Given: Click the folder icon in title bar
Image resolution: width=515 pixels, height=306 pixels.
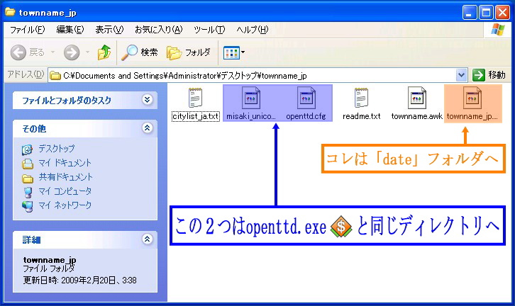Looking at the screenshot, I should [x=10, y=12].
